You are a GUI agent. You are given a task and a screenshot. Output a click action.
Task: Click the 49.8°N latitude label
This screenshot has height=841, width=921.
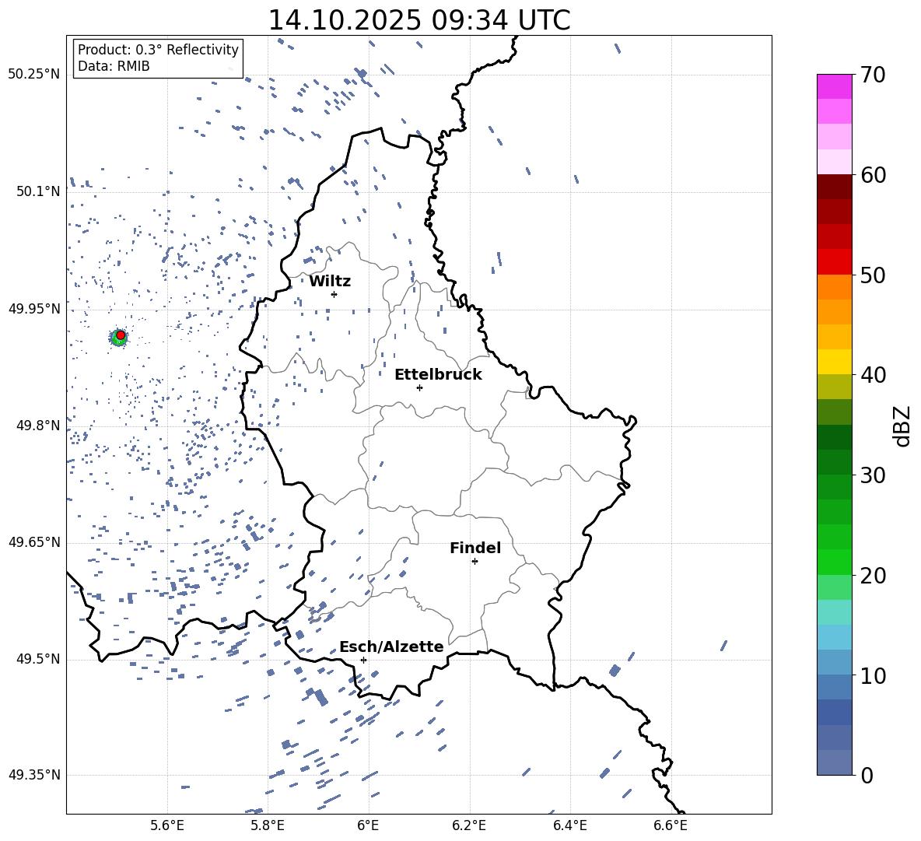(x=37, y=426)
